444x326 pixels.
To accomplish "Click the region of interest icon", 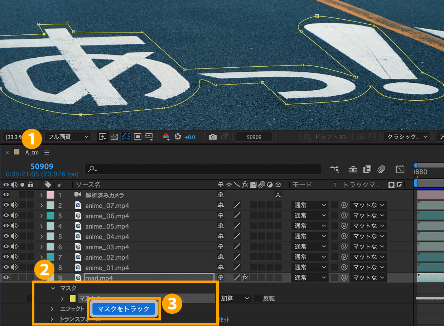I will click(137, 137).
